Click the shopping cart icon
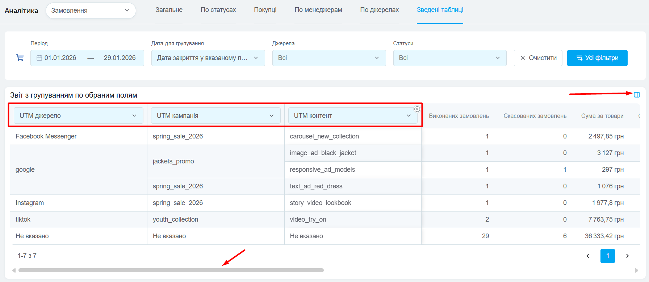 coord(20,58)
